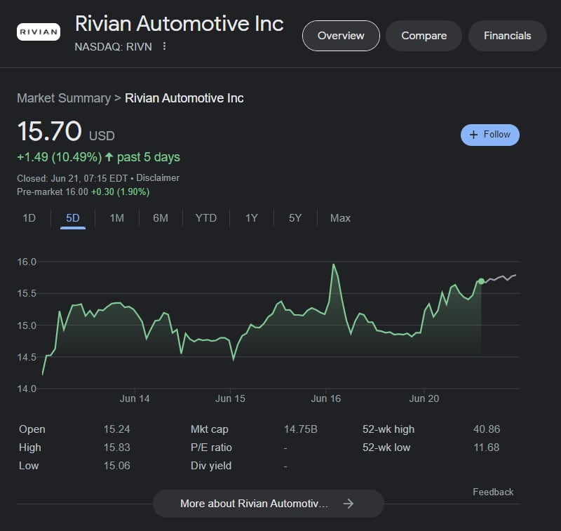Select the 5D time range
The image size is (561, 531).
coord(73,218)
